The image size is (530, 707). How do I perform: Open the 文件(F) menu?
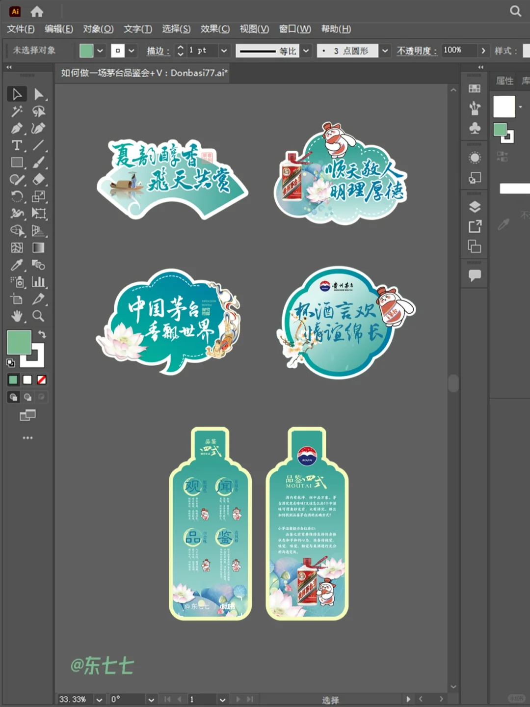(21, 29)
